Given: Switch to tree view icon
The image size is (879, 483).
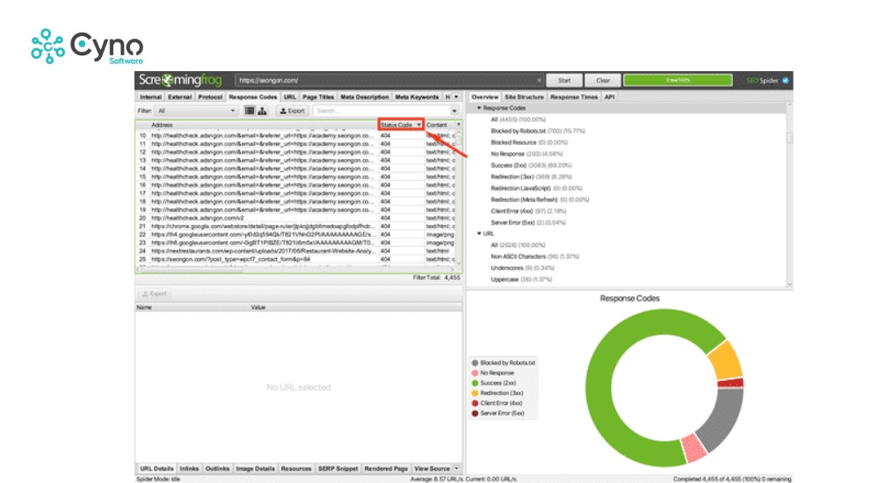Looking at the screenshot, I should (x=262, y=112).
